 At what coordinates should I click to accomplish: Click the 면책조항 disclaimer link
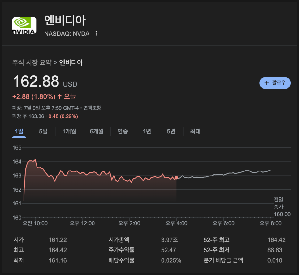pos(92,108)
